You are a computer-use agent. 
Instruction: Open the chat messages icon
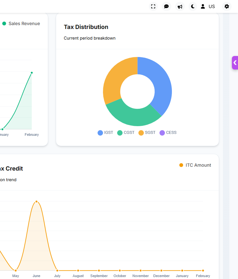166,6
